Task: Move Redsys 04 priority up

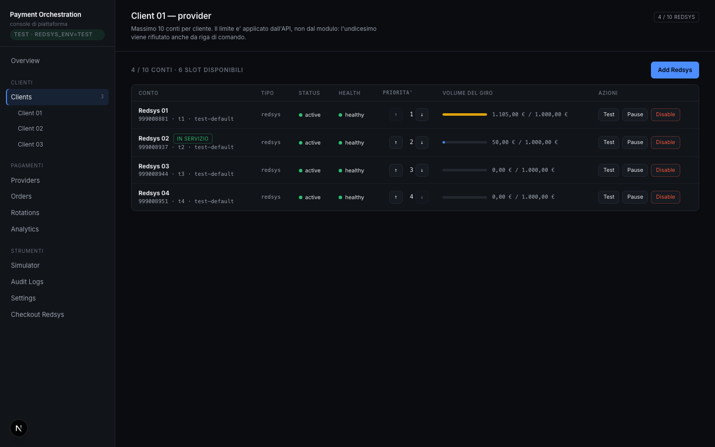Action: coord(396,197)
